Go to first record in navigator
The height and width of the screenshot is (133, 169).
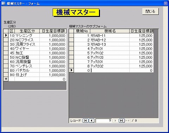(85, 121)
